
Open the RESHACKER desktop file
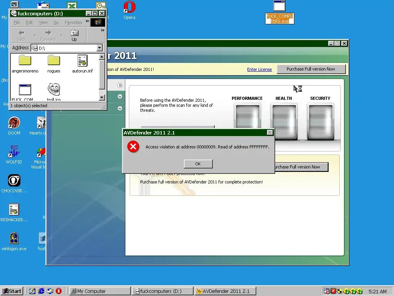point(14,212)
